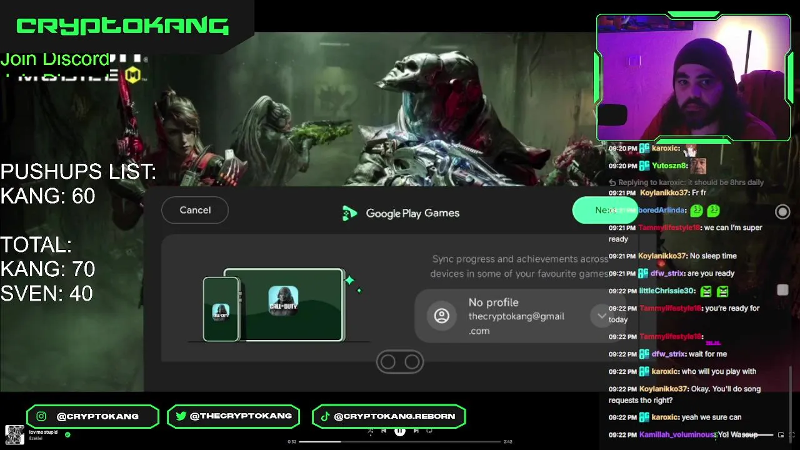This screenshot has width=800, height=450.
Task: Click the badge next to Yutoszn8's name
Action: pos(644,166)
